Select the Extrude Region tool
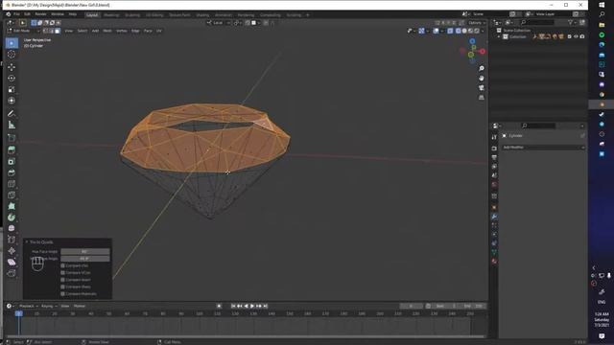614x345 pixels. click(12, 149)
